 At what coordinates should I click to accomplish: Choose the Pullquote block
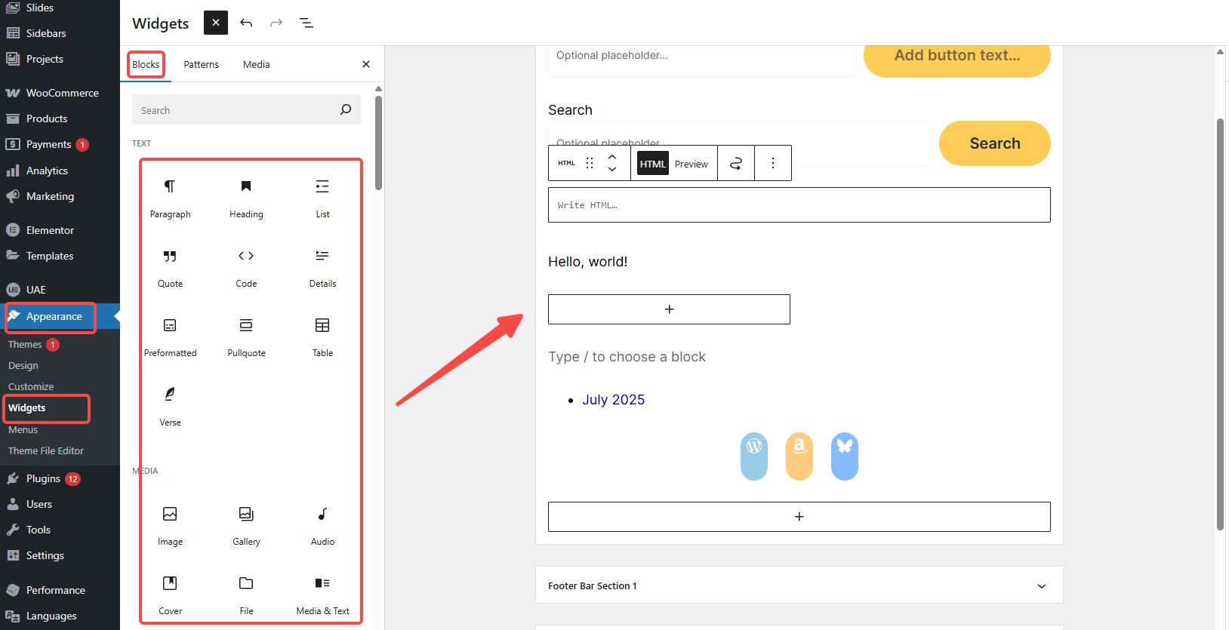coord(246,337)
